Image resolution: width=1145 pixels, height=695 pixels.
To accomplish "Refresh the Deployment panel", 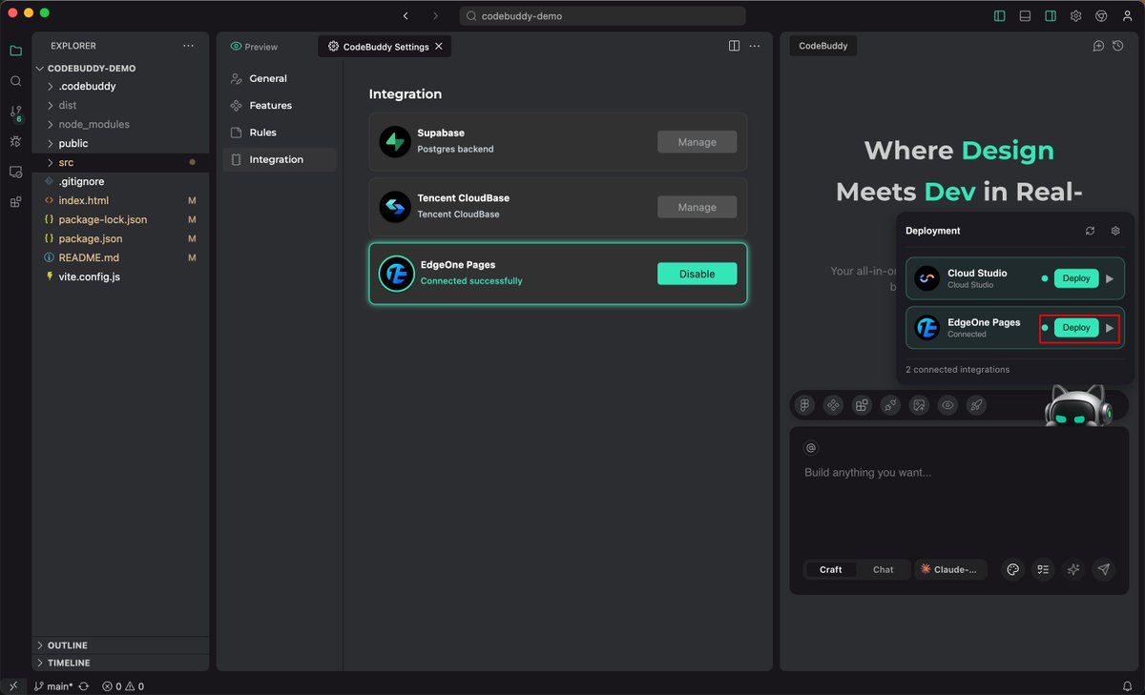I will [1091, 231].
